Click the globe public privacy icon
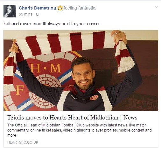The width and height of the screenshot is (161, 148). tap(38, 14)
